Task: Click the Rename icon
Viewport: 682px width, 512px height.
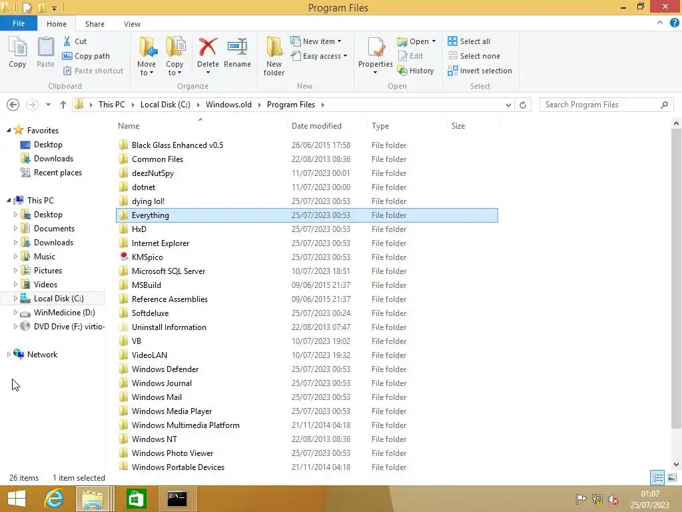Action: pyautogui.click(x=237, y=47)
